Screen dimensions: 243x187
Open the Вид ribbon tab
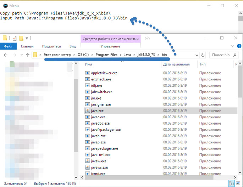coord(72,46)
